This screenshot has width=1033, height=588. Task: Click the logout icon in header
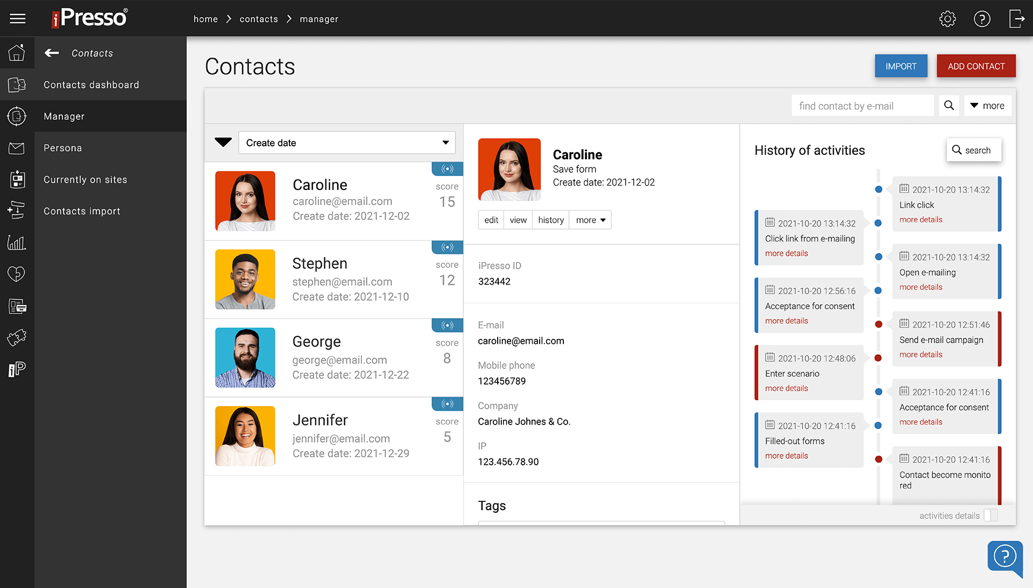(x=1016, y=19)
